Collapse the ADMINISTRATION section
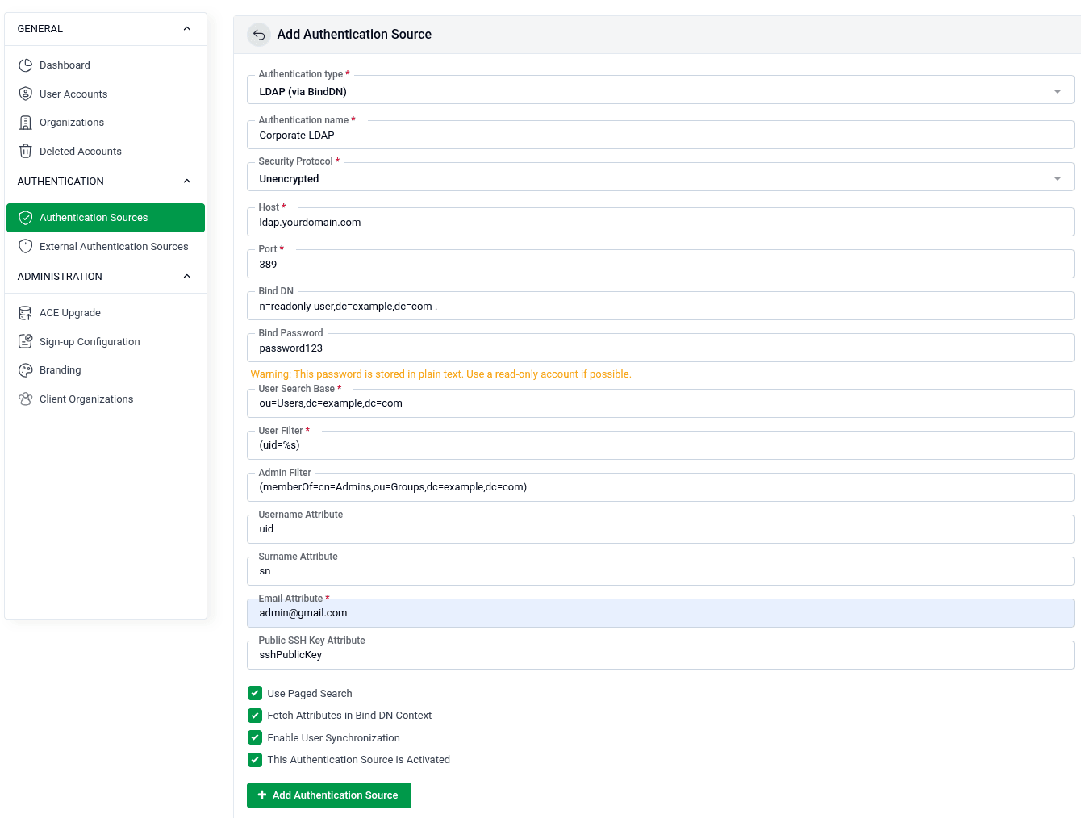Screen dimensions: 1081x818 tap(186, 276)
